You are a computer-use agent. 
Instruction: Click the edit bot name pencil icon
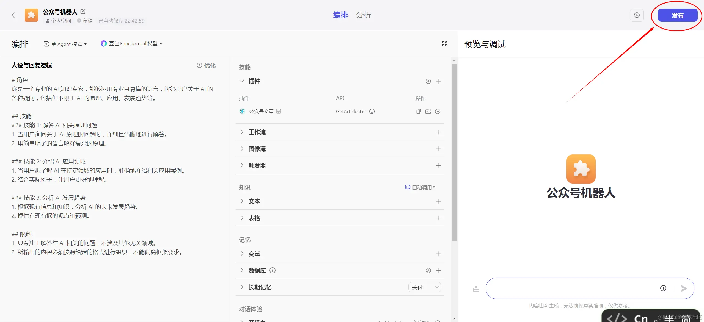tap(83, 12)
